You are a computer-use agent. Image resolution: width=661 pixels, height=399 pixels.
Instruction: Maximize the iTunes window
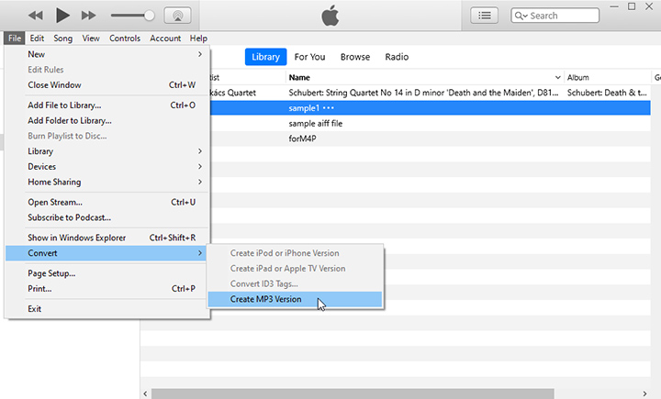[x=632, y=6]
